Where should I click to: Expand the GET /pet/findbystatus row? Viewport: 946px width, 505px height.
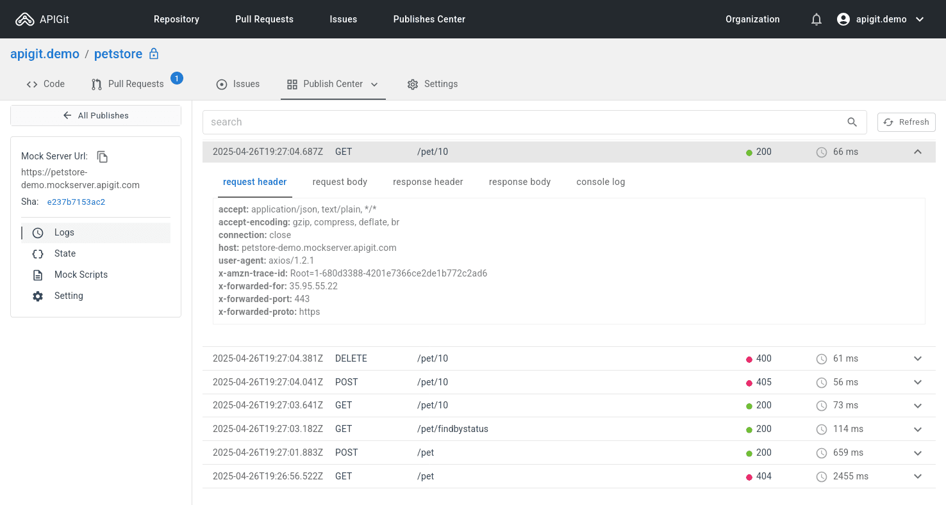pyautogui.click(x=918, y=429)
